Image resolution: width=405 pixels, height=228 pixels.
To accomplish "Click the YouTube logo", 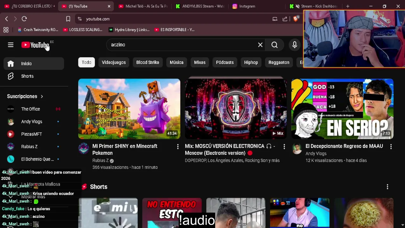I will [35, 45].
